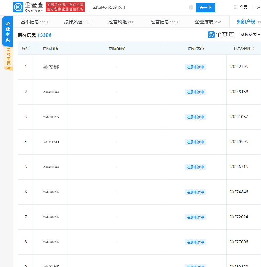Screen dimensions: 261x267
Task: Clear the search box using the X icon
Action: pos(191,7)
